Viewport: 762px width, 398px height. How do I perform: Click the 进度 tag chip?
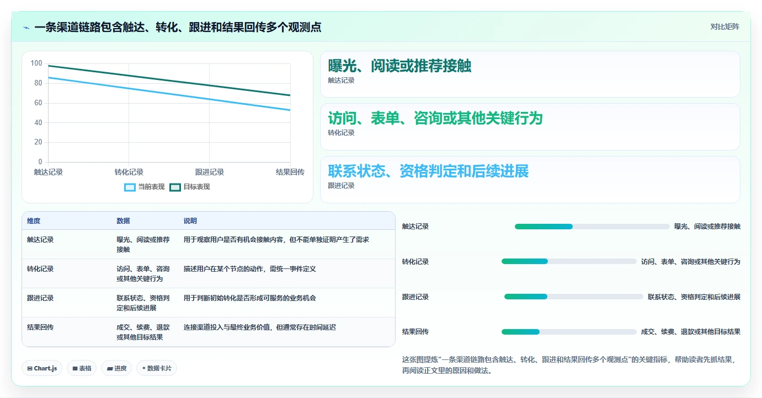click(x=116, y=368)
